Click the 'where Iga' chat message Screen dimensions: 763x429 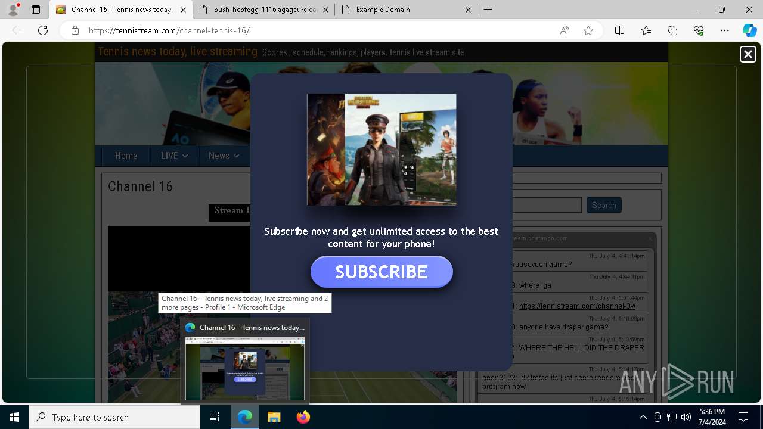(x=535, y=285)
